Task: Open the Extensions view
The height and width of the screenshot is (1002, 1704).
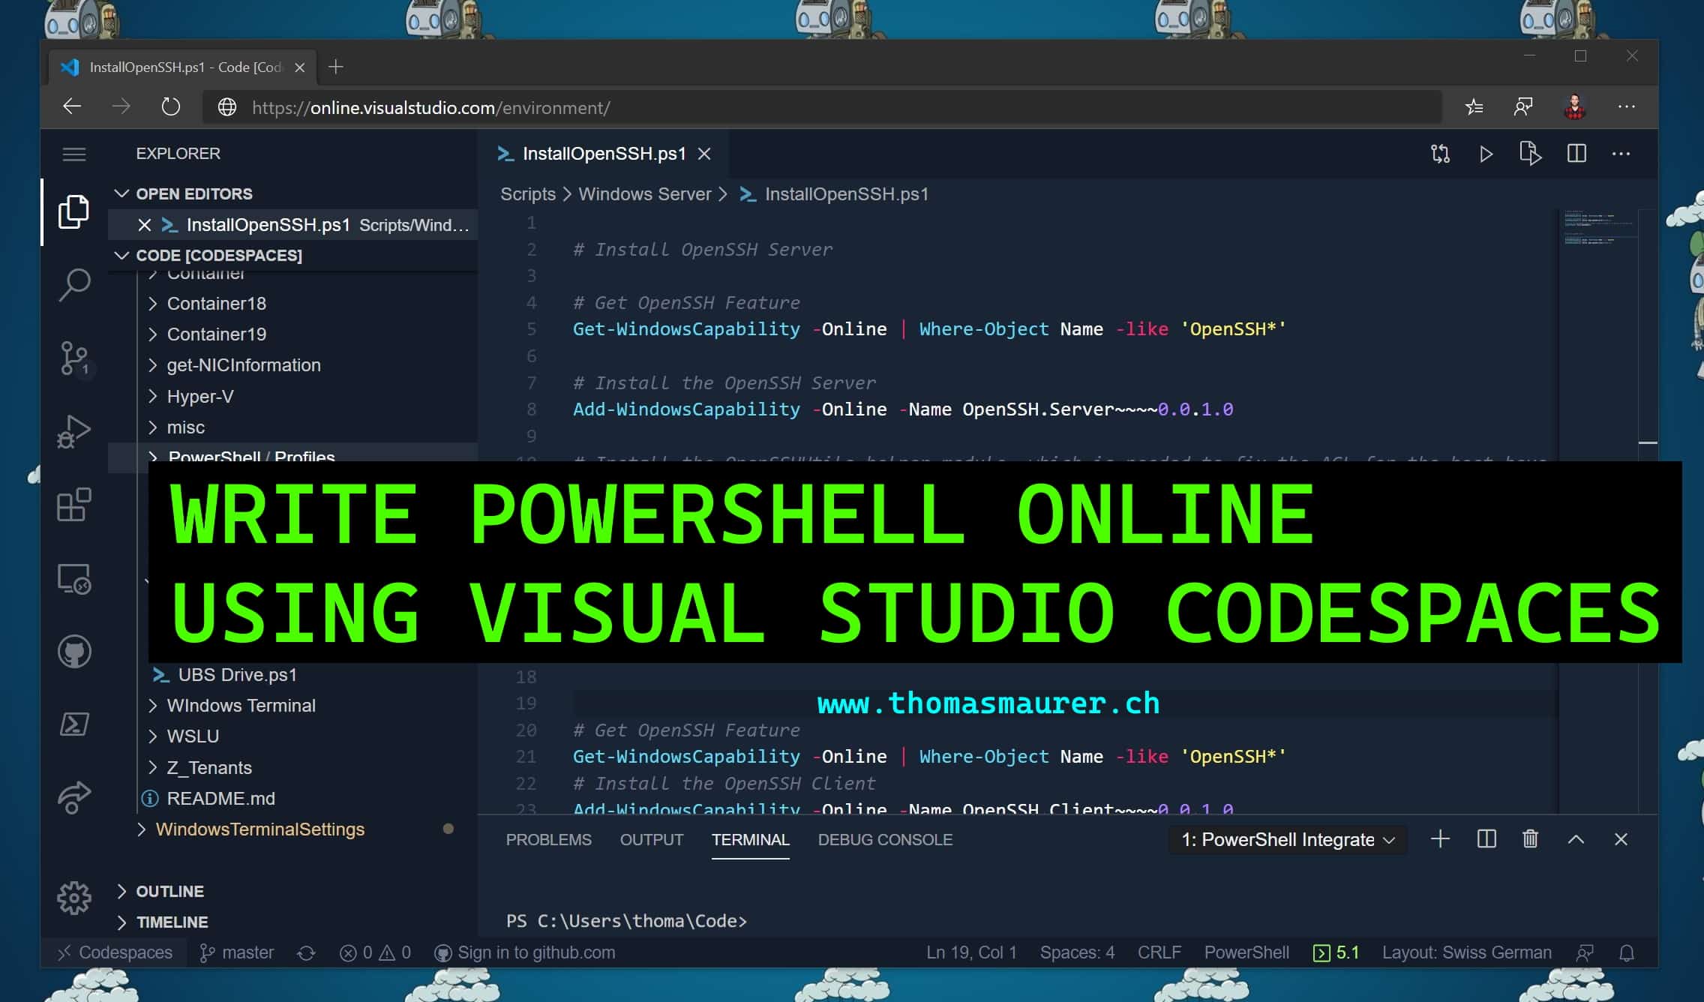Action: click(x=73, y=505)
